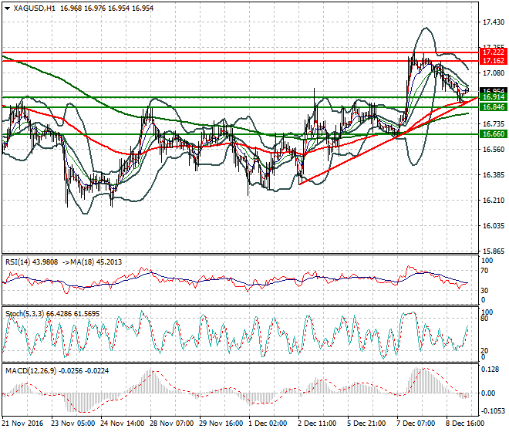Click the 17.430 price scale value

point(494,22)
